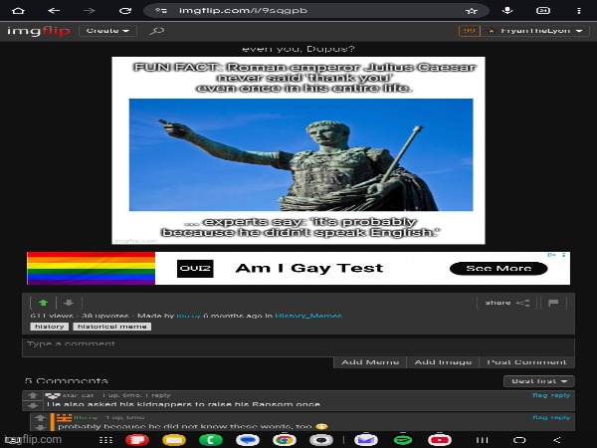Tap the Android home navigation button
This screenshot has height=448, width=597.
point(519,440)
